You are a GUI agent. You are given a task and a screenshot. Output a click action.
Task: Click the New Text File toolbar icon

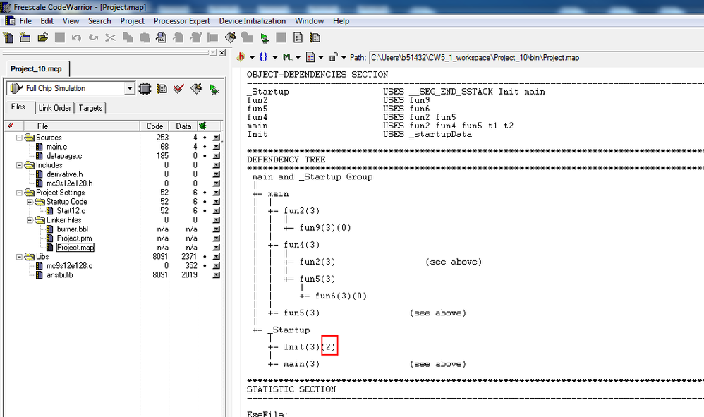8,37
